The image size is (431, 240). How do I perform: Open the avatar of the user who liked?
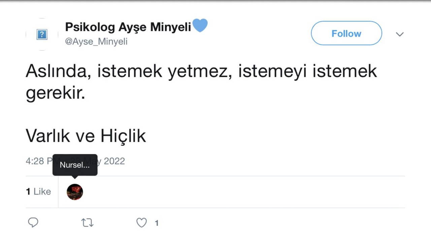click(75, 192)
